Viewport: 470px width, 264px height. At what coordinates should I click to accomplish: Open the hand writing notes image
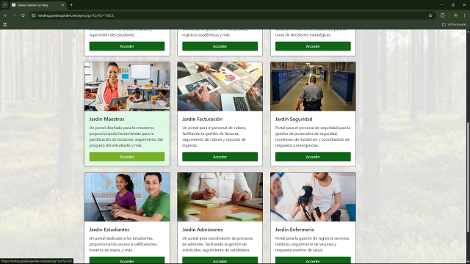[220, 197]
